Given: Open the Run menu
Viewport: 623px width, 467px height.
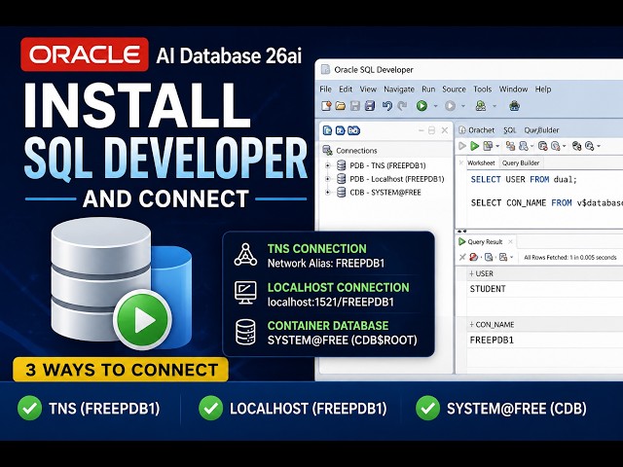Looking at the screenshot, I should pyautogui.click(x=428, y=89).
